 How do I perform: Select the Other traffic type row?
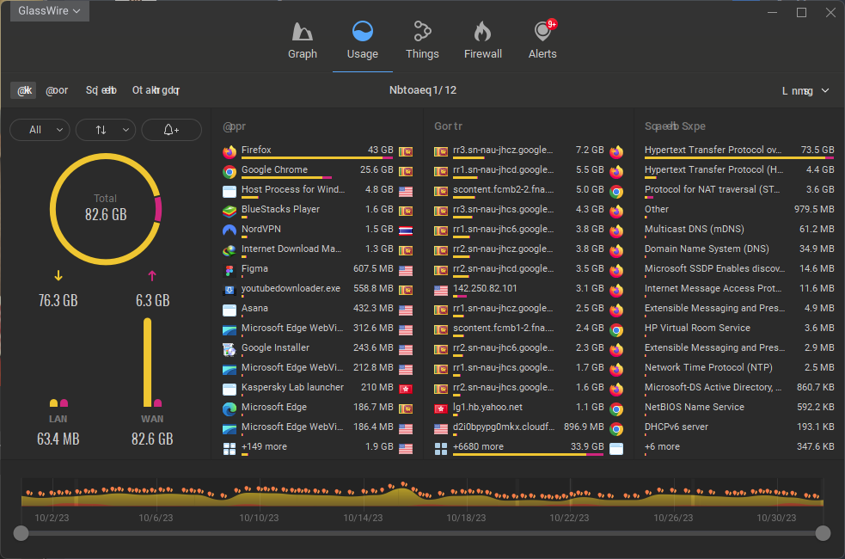pyautogui.click(x=739, y=209)
